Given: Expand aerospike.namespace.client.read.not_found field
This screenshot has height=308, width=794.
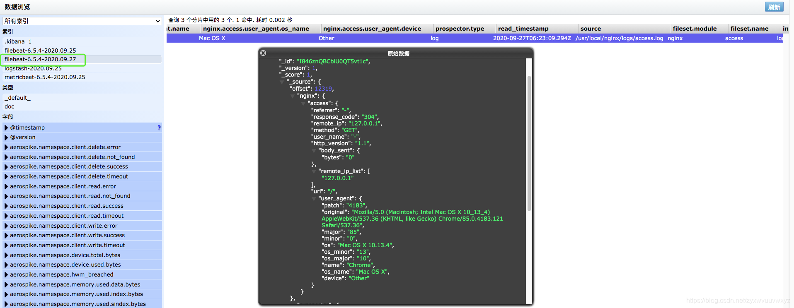Looking at the screenshot, I should pyautogui.click(x=6, y=196).
